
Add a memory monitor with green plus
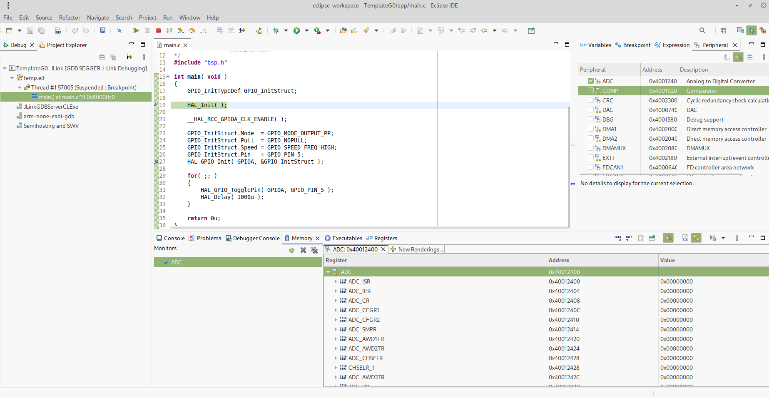291,250
